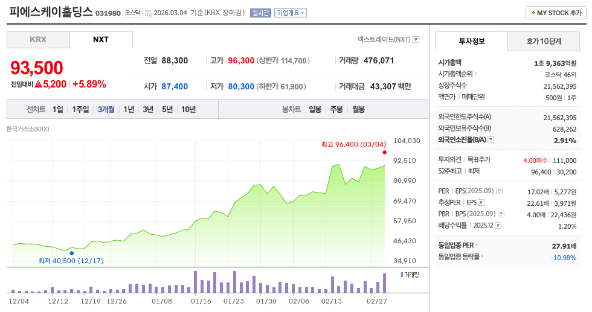Click dividend yield 1.20%
Viewport: 592px width, 312px height.
567,226
